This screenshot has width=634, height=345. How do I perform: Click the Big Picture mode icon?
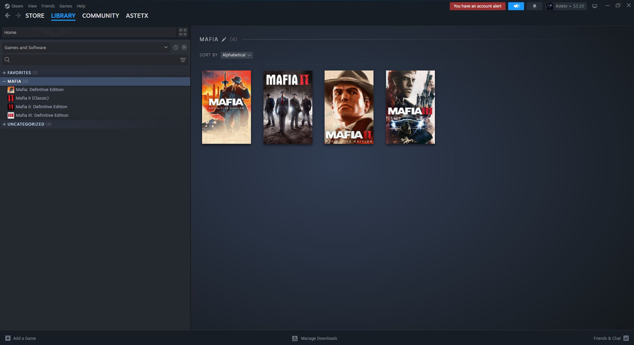click(595, 6)
